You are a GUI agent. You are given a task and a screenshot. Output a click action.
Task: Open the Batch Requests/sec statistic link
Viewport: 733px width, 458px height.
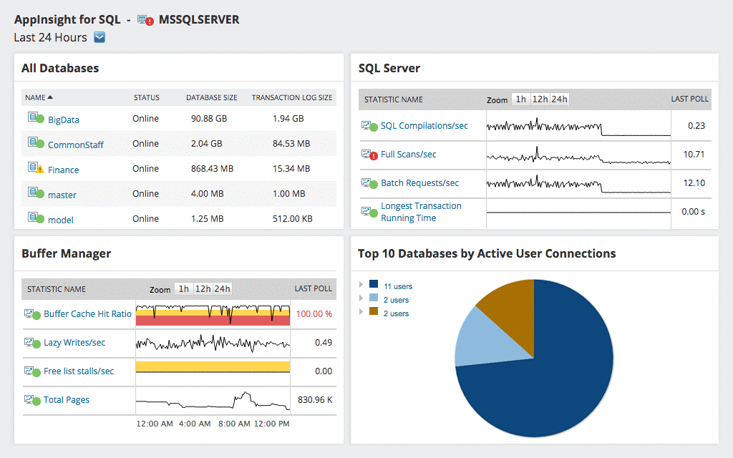tap(419, 183)
